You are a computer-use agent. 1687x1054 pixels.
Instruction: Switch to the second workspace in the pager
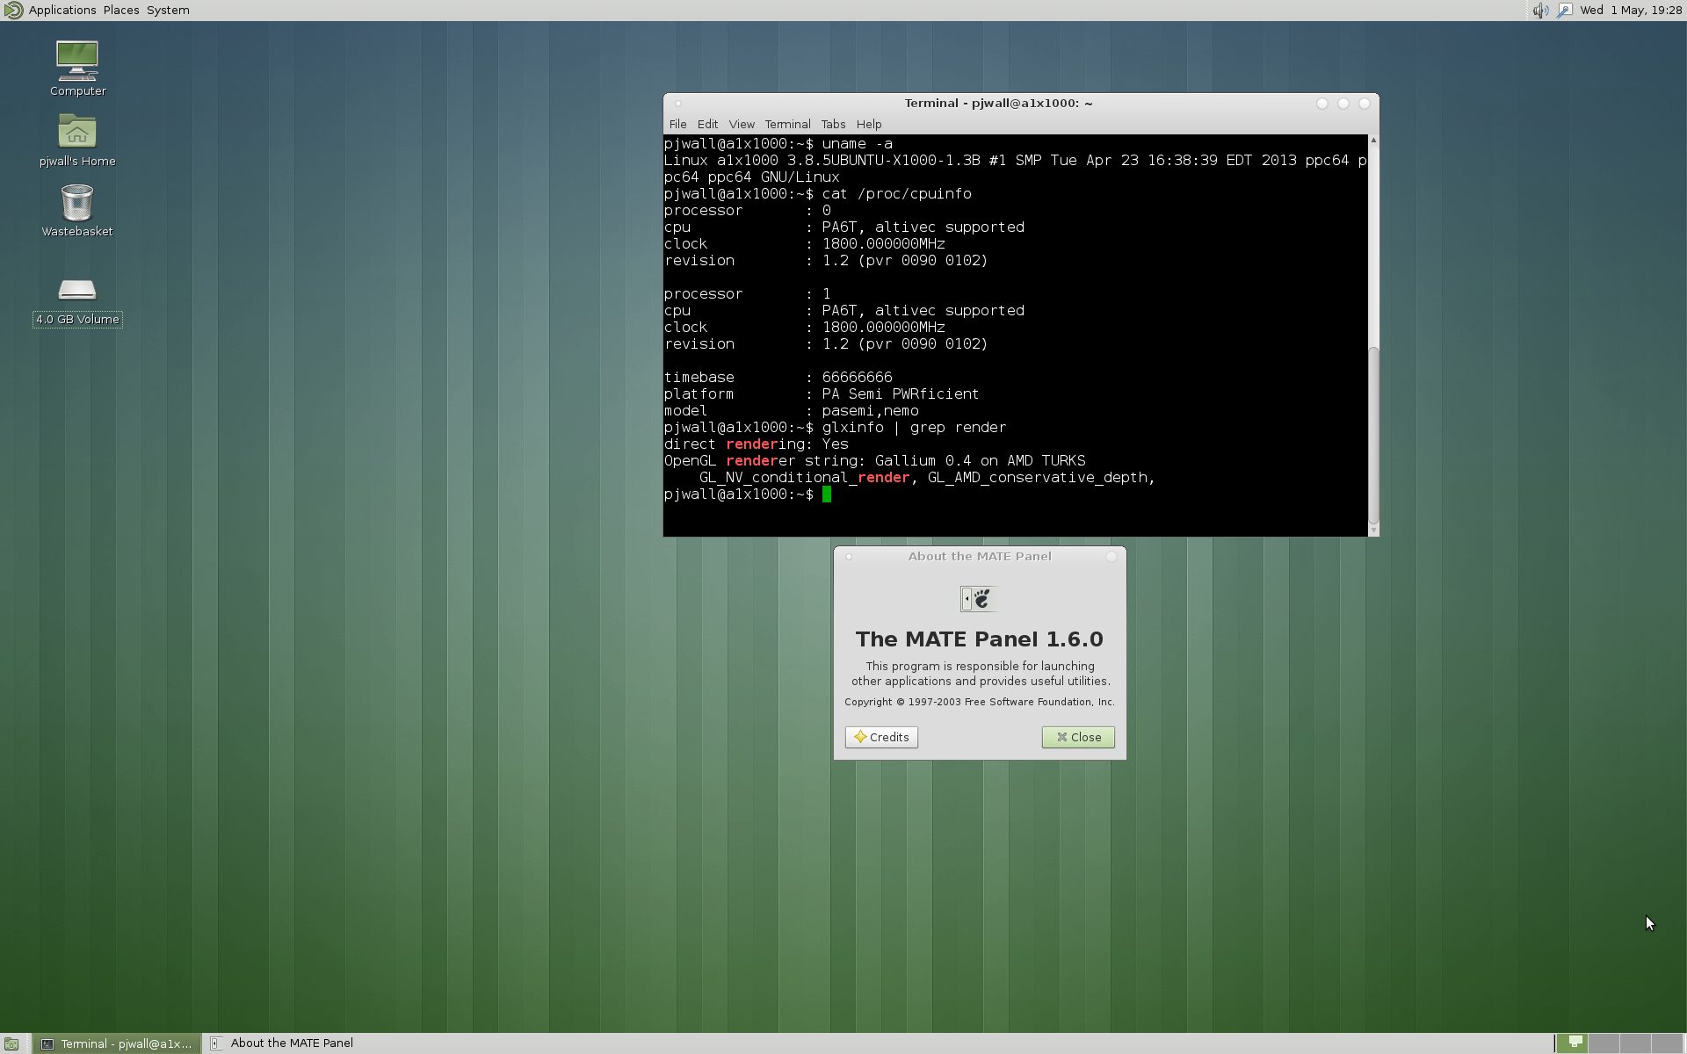pyautogui.click(x=1604, y=1043)
